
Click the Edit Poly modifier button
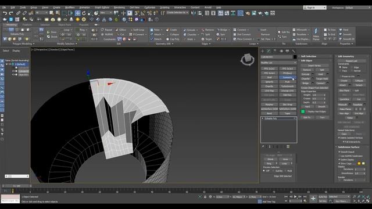pyautogui.click(x=288, y=95)
